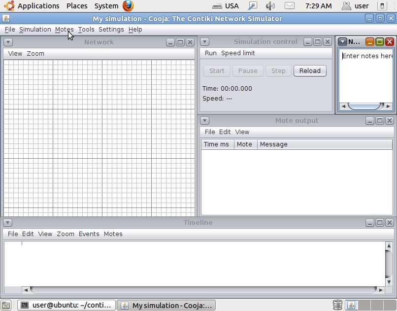Switch to the terminal taskbar window
This screenshot has height=311, width=397.
[66, 305]
